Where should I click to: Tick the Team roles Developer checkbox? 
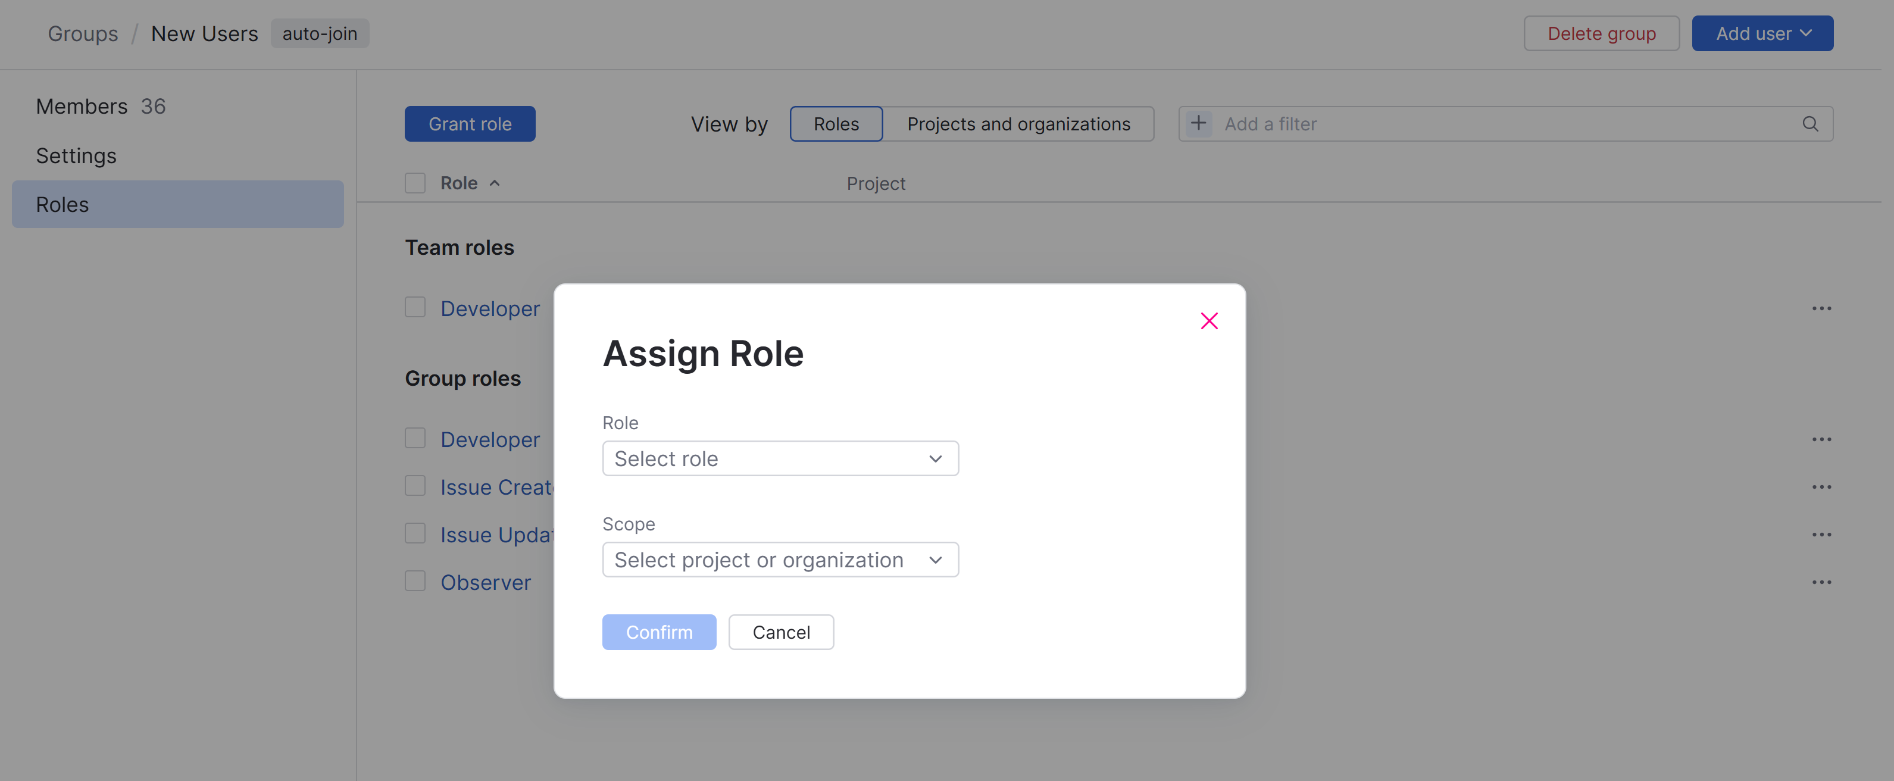415,307
